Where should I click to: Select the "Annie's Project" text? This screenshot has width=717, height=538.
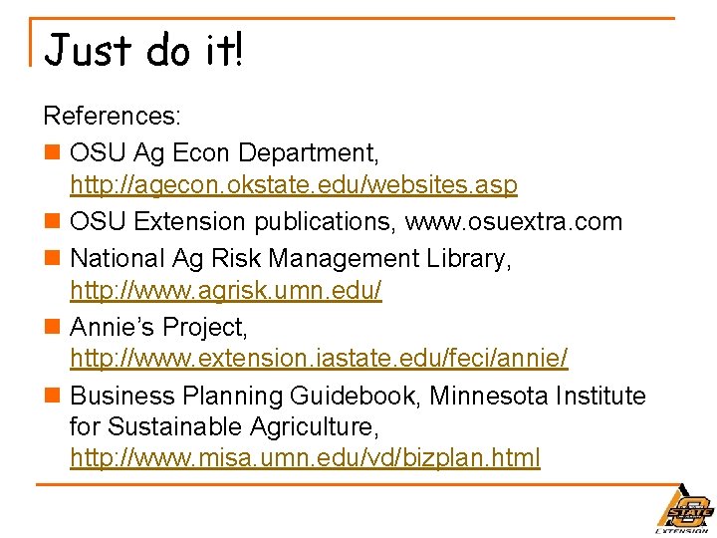click(x=158, y=327)
